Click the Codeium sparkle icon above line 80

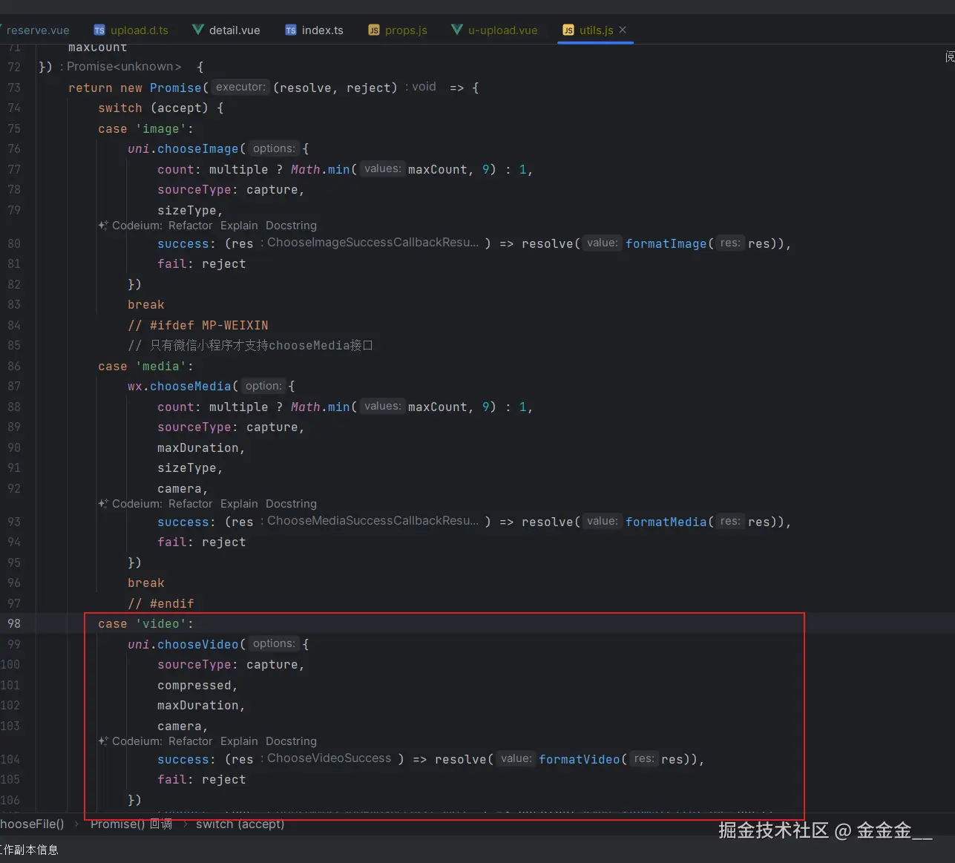(x=103, y=225)
